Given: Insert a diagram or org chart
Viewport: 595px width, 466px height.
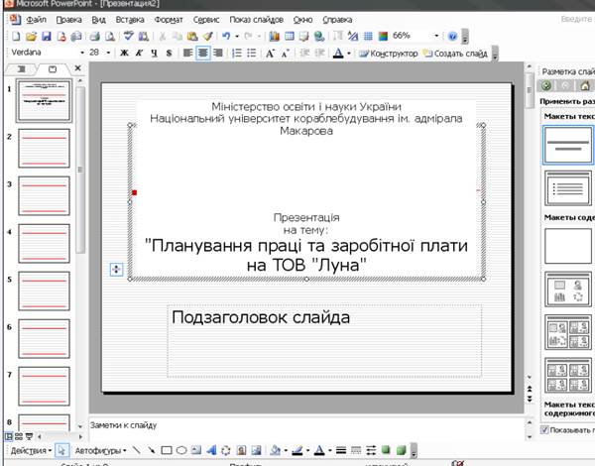Looking at the screenshot, I should (x=226, y=450).
